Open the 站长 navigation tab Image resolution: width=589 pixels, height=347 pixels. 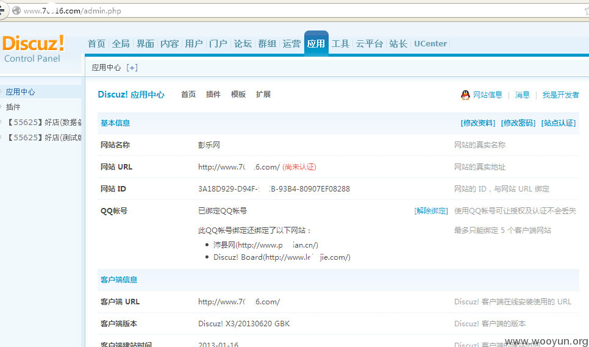pos(398,44)
